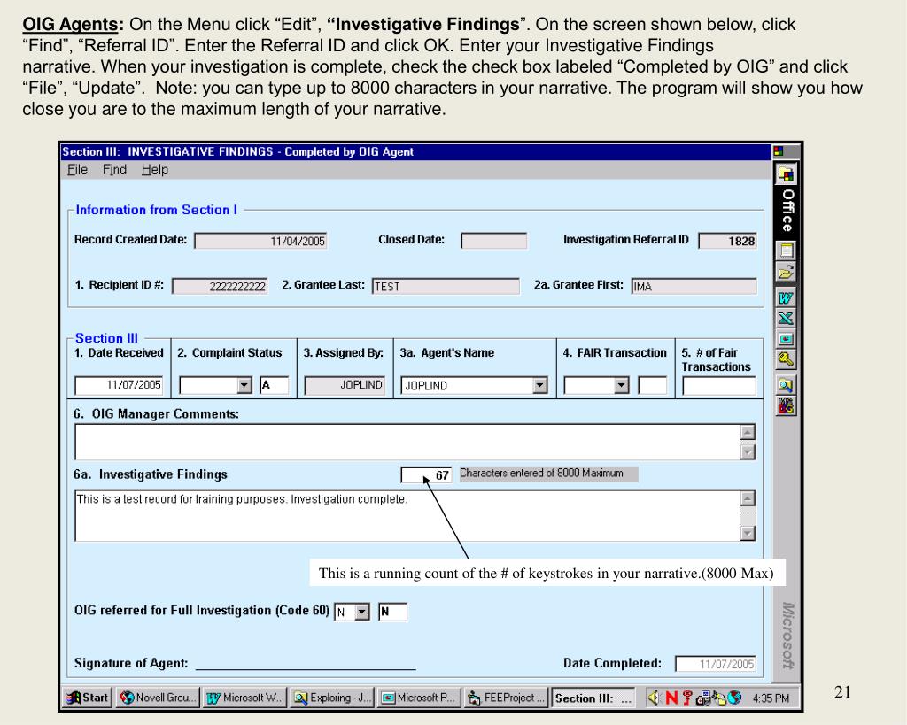Click the Record Created Date field
Image resolution: width=907 pixels, height=725 pixels.
point(260,241)
